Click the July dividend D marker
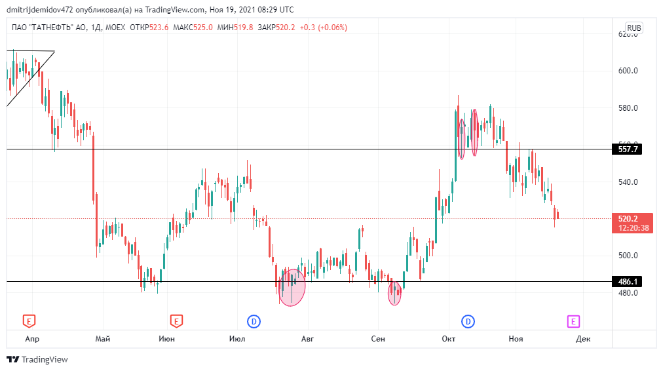The image size is (663, 371). (x=254, y=321)
